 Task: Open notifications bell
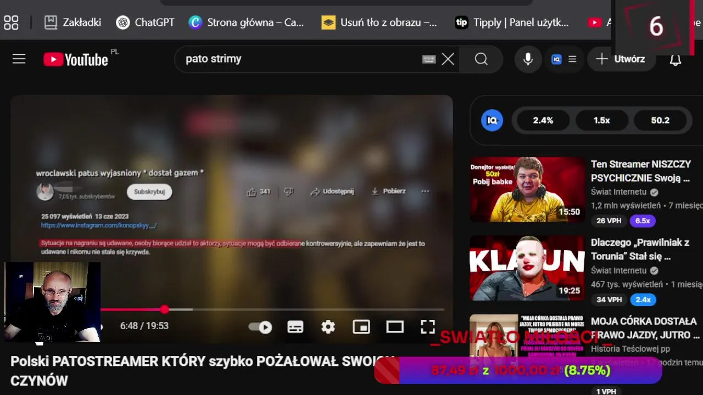[x=676, y=59]
